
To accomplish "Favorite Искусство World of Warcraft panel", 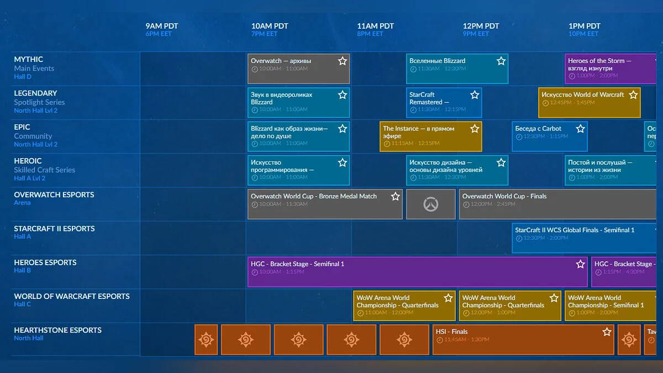I will click(633, 94).
